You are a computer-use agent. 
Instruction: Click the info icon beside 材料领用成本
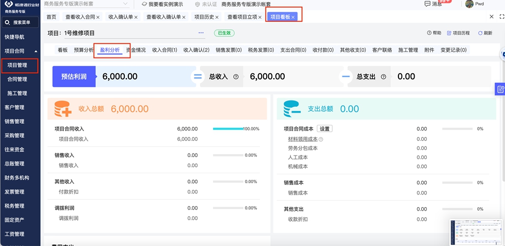click(x=321, y=139)
